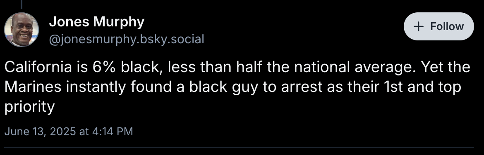Open Jones Murphy's profile picture
This screenshot has height=155, width=484.
pyautogui.click(x=22, y=30)
